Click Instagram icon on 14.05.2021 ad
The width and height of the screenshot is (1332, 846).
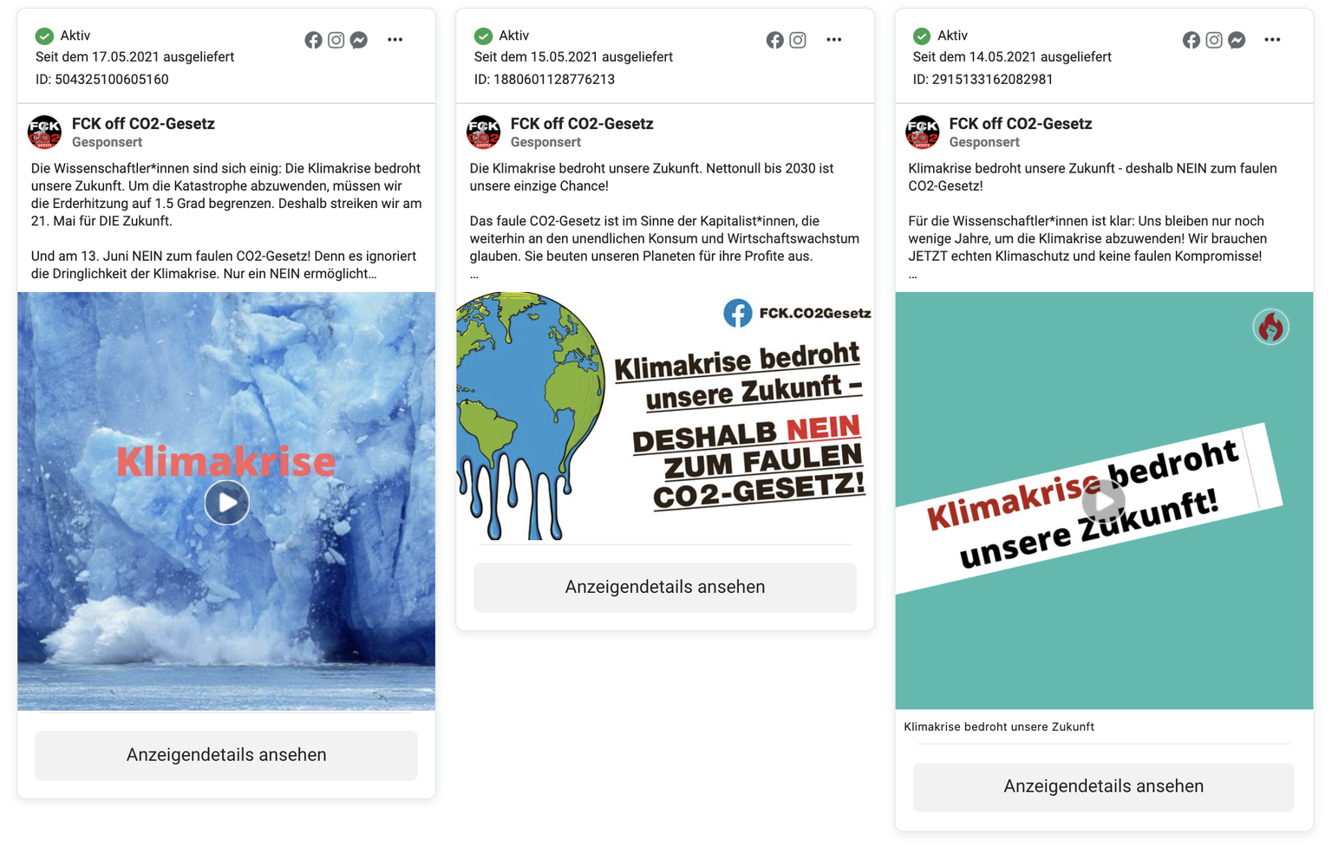(x=1214, y=40)
